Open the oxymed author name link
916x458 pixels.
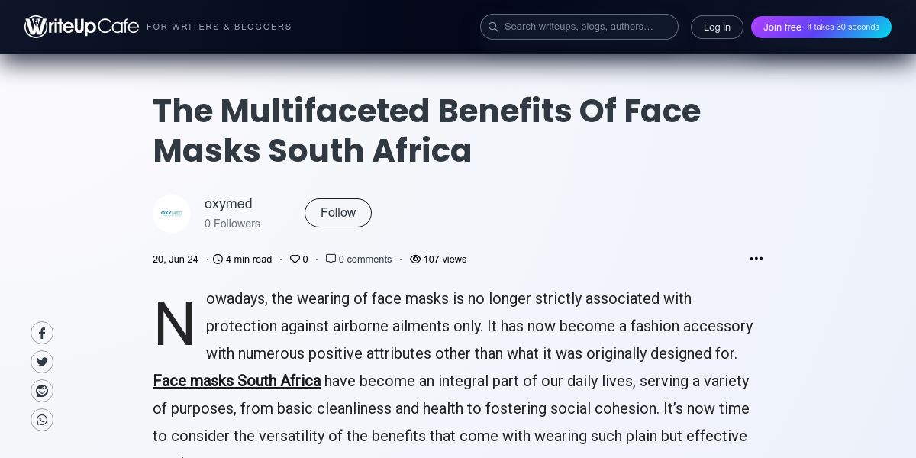pos(228,204)
